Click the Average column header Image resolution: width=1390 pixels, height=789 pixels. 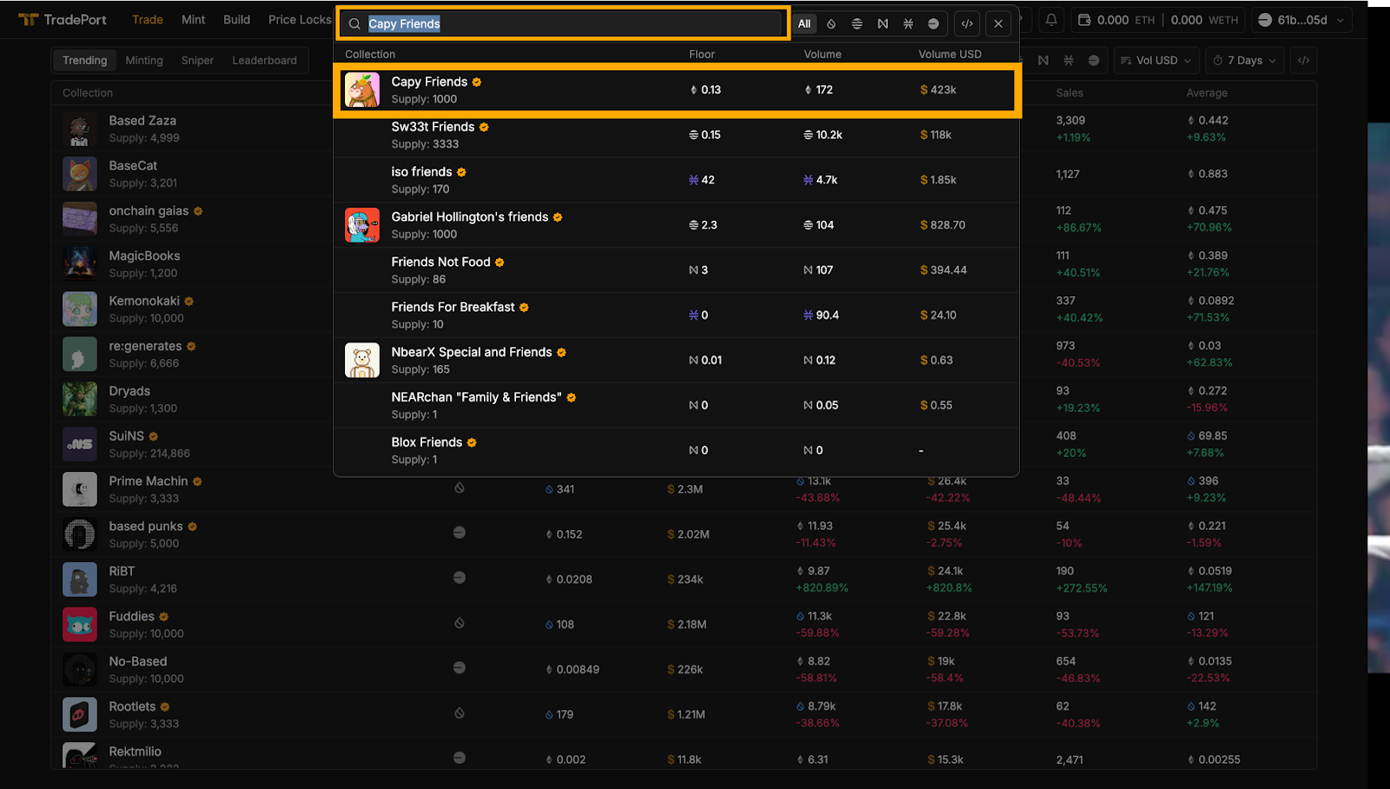pyautogui.click(x=1207, y=93)
